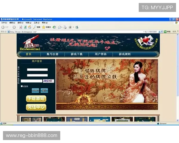179x143 pixels.
Task: Click the yellow 下载游戏 button
Action: coord(36,99)
